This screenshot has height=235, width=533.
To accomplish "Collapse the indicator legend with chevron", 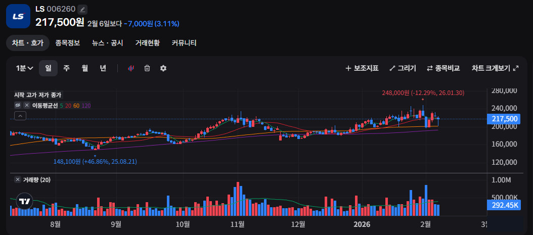I will 20,116.
